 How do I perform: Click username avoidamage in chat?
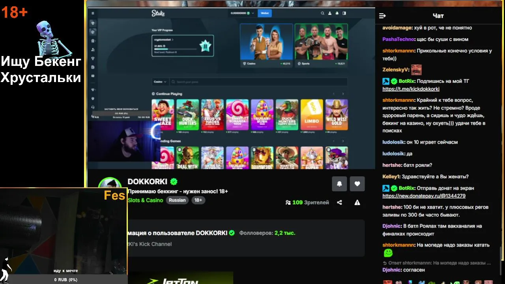pos(397,28)
